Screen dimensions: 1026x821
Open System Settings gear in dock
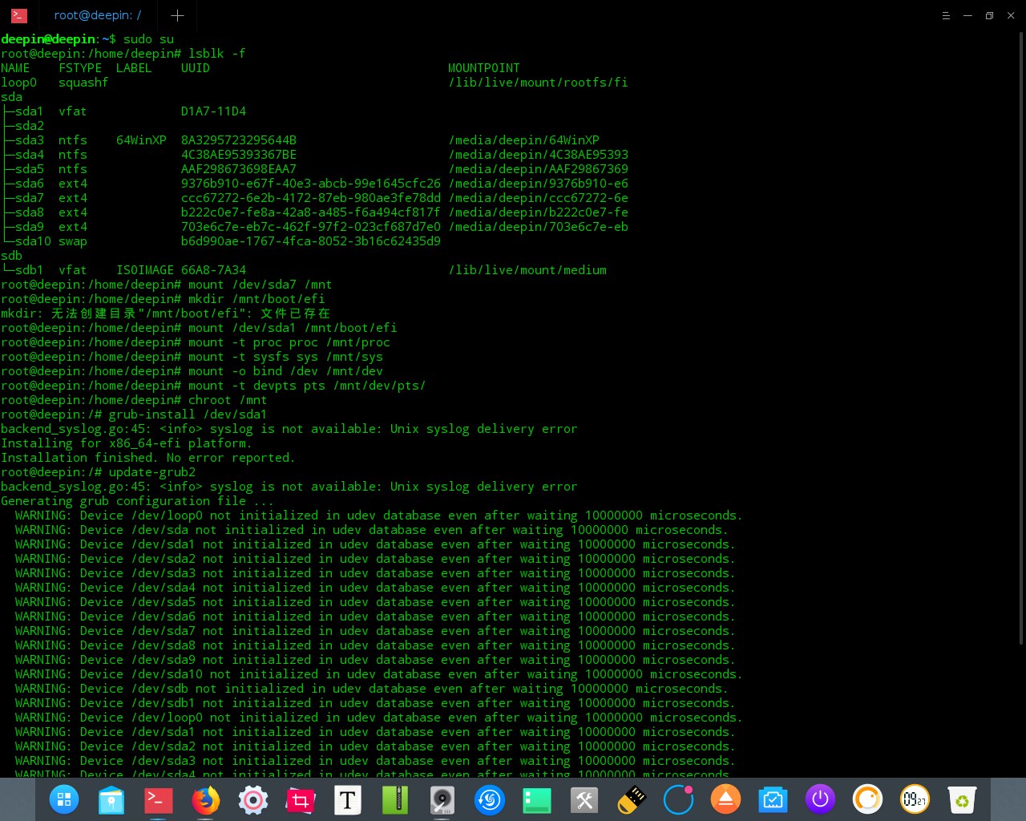click(x=253, y=799)
